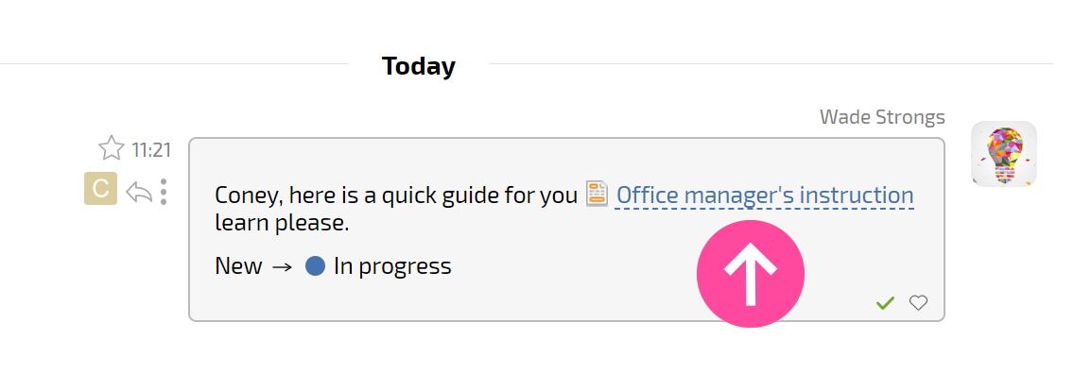This screenshot has height=374, width=1074.
Task: Click the Today date divider label
Action: point(419,65)
